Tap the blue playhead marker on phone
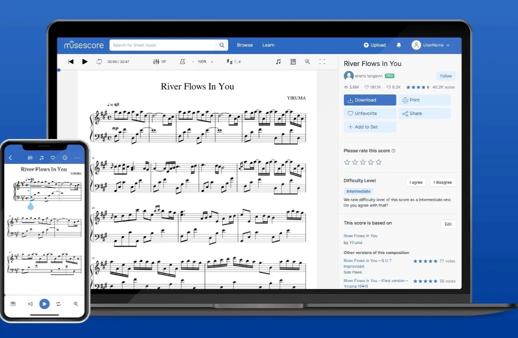The height and width of the screenshot is (338, 518). (x=31, y=206)
